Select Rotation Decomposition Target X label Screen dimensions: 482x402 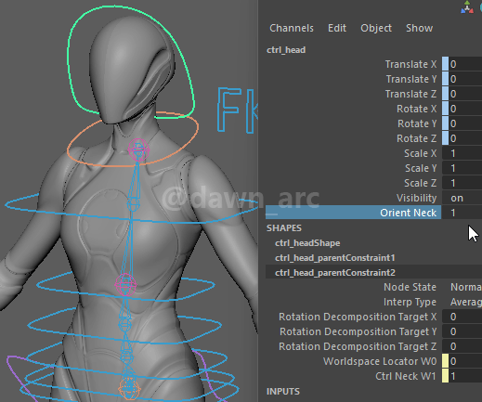click(x=358, y=317)
